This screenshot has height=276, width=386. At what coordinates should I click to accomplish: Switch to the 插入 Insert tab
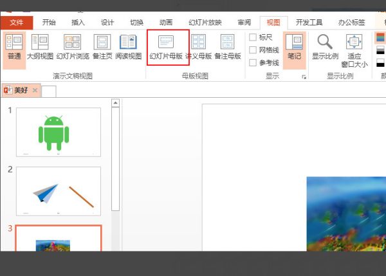[78, 23]
